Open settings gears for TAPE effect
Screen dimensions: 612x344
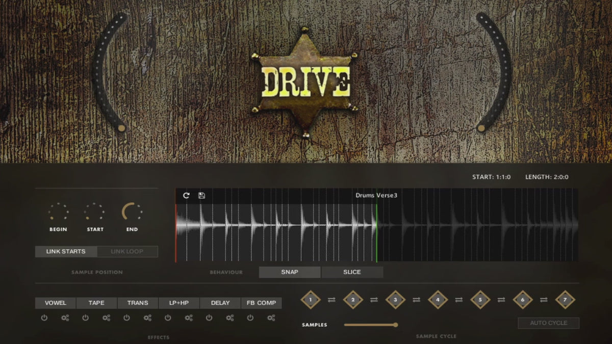(106, 318)
